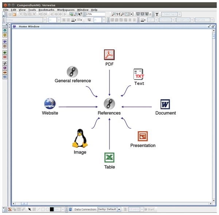Click the Open folder toolbar icon
219x215 pixels.
(14, 14)
